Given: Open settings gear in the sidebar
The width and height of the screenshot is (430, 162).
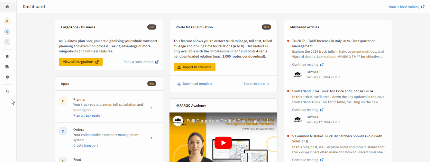Looking at the screenshot, I should pos(7,77).
